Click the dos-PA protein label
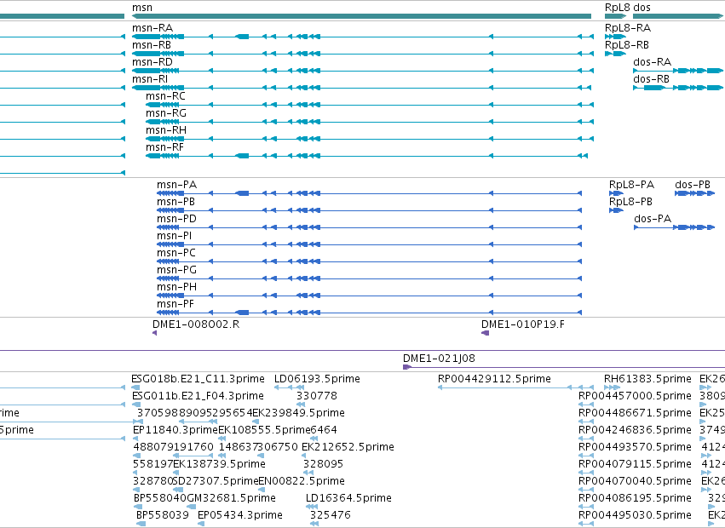The width and height of the screenshot is (725, 528). coord(653,219)
